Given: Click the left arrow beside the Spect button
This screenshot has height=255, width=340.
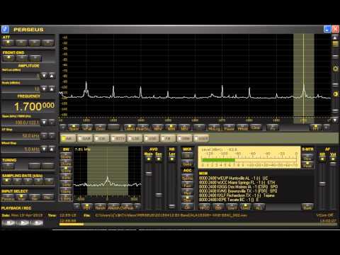Looking at the screenshot, I should pyautogui.click(x=63, y=127).
